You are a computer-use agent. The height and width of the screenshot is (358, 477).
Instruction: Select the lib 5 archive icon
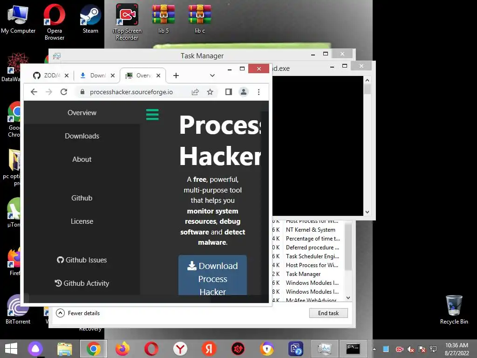tap(164, 19)
